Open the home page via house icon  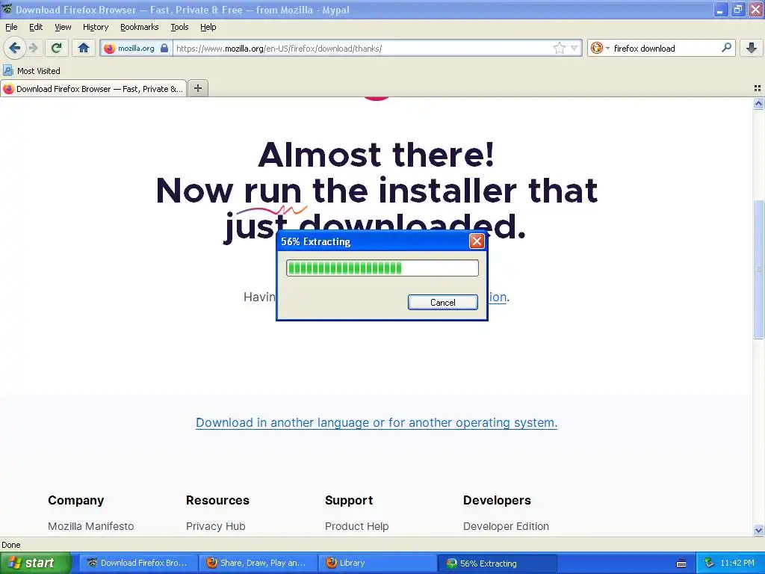tap(84, 48)
